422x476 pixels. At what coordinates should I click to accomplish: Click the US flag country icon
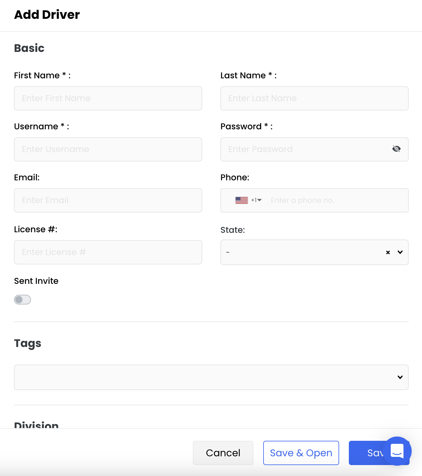point(241,200)
